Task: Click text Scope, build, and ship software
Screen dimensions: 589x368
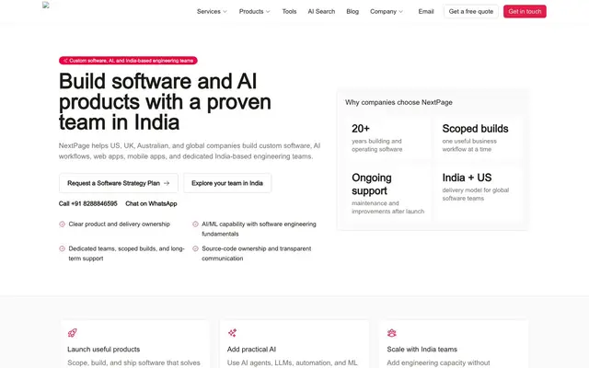Action: (133, 362)
